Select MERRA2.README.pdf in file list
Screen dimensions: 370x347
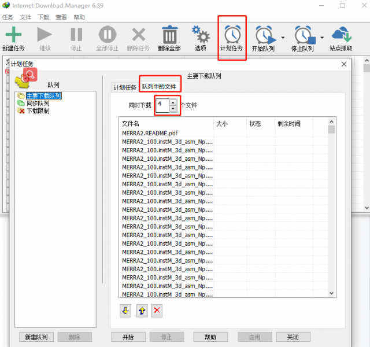click(149, 132)
